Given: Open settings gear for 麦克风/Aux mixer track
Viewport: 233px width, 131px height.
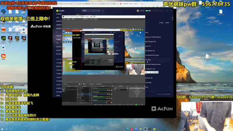Looking at the screenshot, I should [112, 90].
